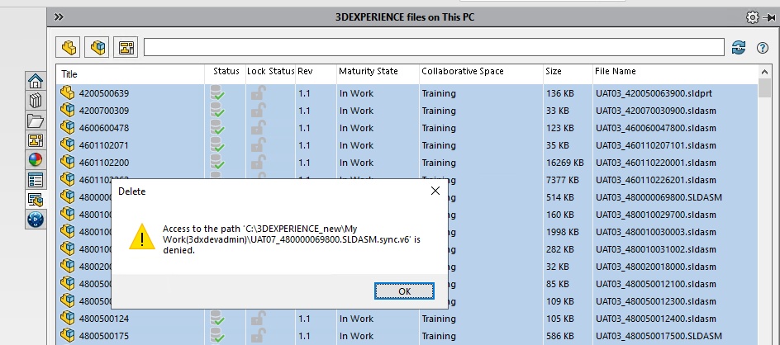
Task: Click file name UAT03_480050017500.SLDASM
Action: 659,336
